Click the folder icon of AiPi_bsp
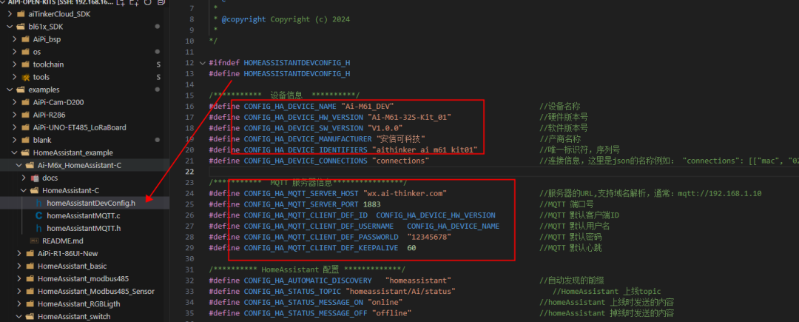 pyautogui.click(x=25, y=39)
